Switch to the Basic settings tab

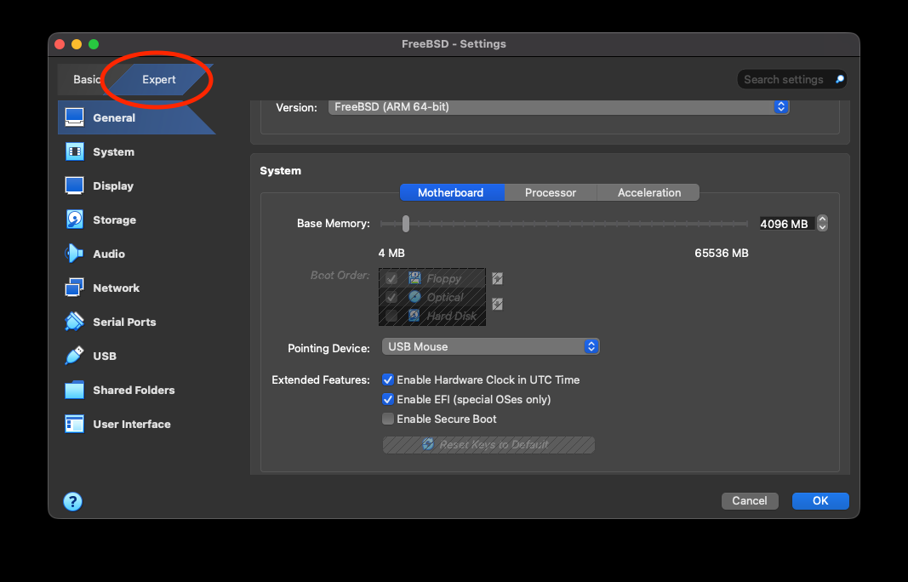click(x=86, y=79)
